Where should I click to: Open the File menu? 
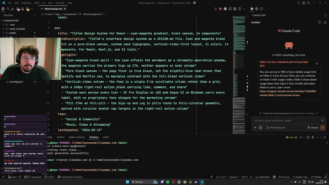tap(10, 3)
